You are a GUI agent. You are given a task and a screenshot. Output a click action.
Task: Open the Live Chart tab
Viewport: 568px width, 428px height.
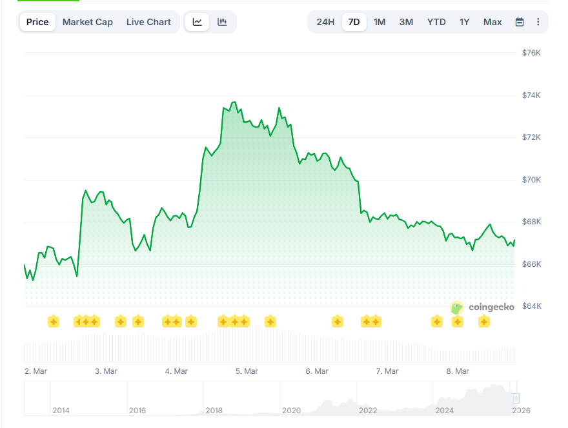point(148,21)
